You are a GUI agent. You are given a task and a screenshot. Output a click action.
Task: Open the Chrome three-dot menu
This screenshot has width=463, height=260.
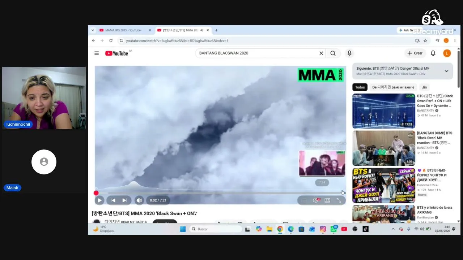[x=455, y=40]
